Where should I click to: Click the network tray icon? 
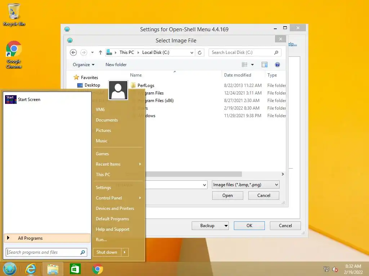(326, 269)
